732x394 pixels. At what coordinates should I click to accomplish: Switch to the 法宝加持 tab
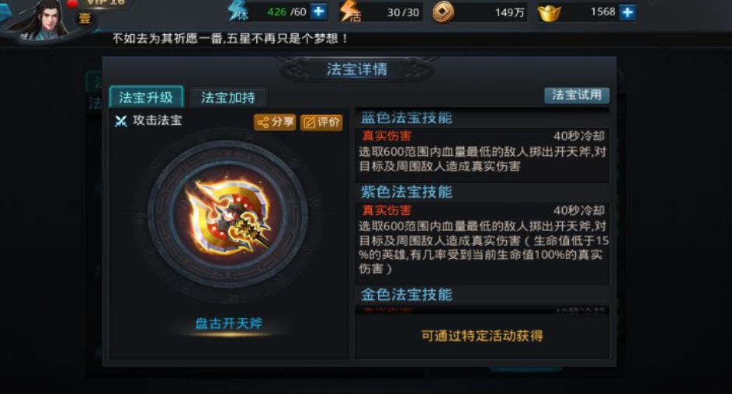[228, 98]
